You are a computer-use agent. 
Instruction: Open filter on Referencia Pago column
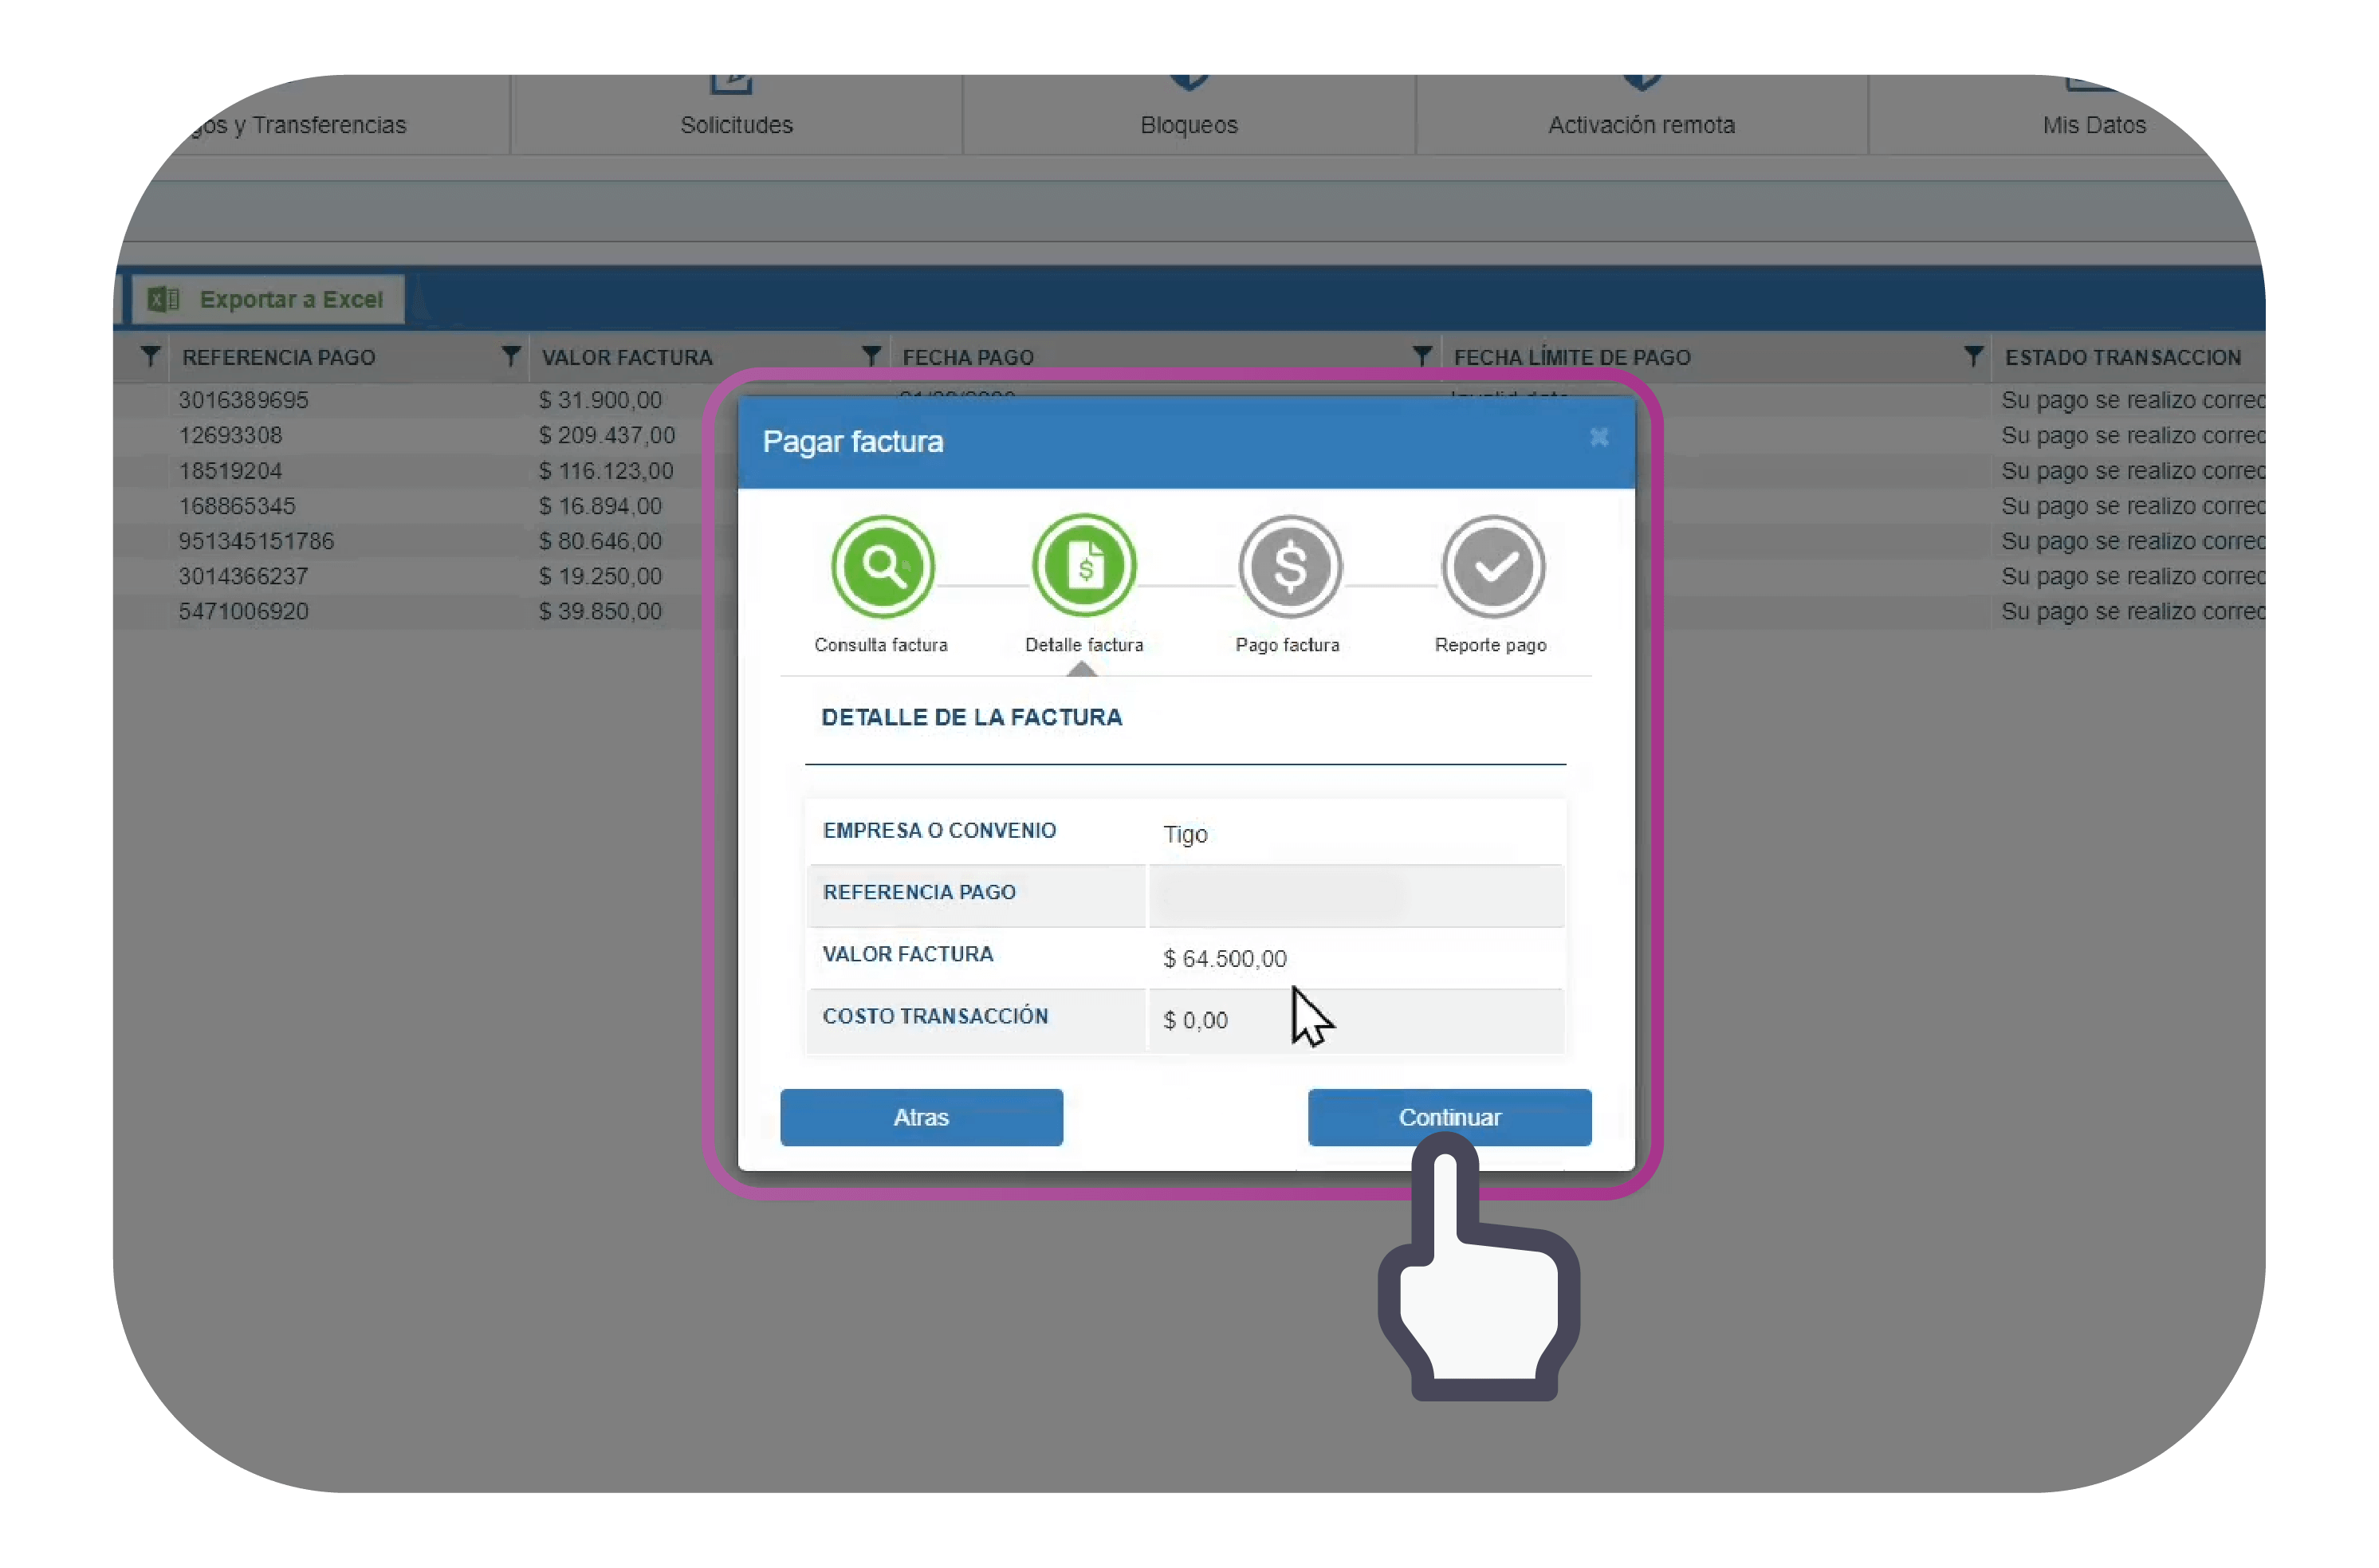pos(150,356)
